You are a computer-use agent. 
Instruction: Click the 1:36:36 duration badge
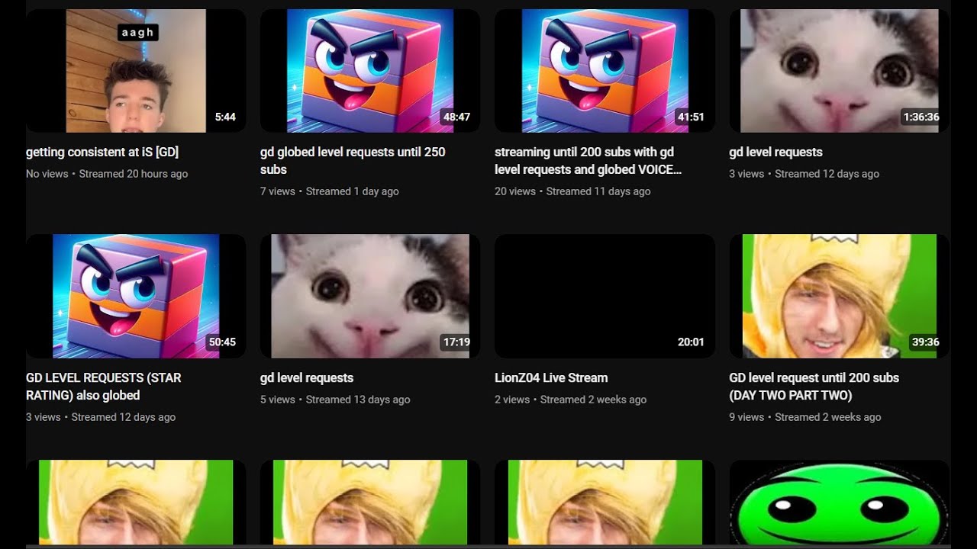[921, 117]
